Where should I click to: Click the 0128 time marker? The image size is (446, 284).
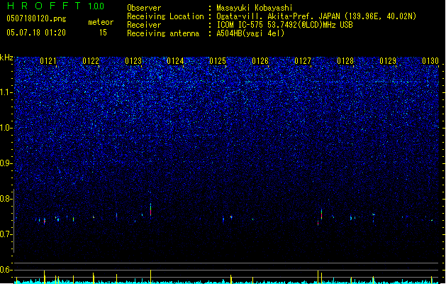click(x=345, y=61)
